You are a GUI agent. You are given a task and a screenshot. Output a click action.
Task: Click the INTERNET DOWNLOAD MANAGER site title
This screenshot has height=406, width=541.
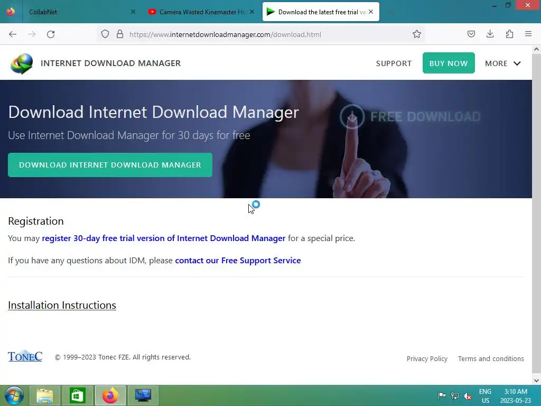[x=111, y=63]
